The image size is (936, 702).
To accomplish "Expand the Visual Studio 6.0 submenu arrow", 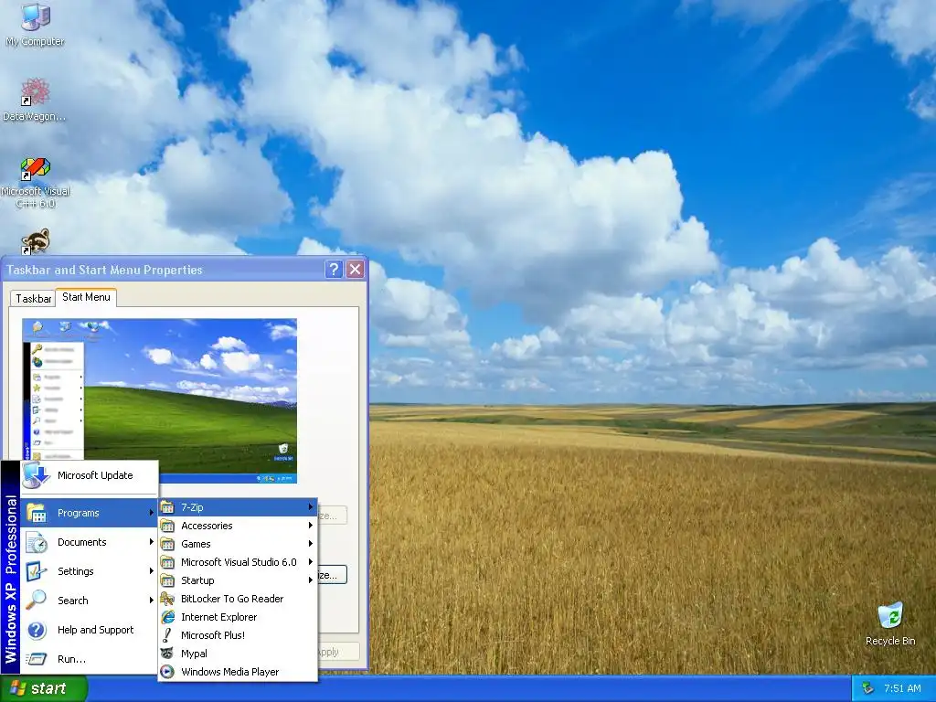I will pyautogui.click(x=311, y=562).
